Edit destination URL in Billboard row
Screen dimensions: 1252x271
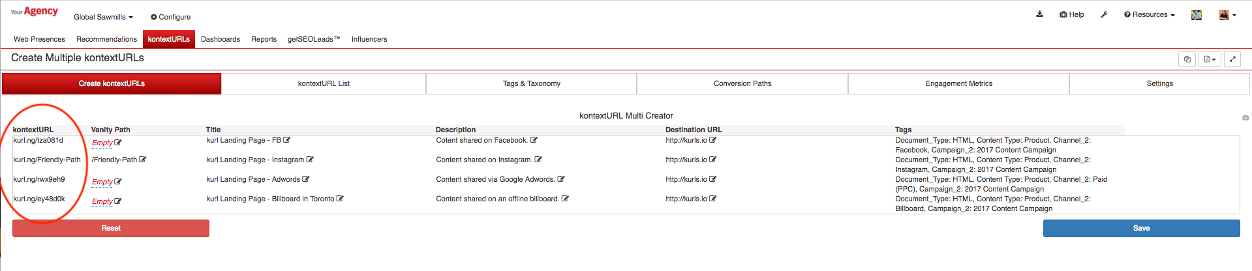713,199
